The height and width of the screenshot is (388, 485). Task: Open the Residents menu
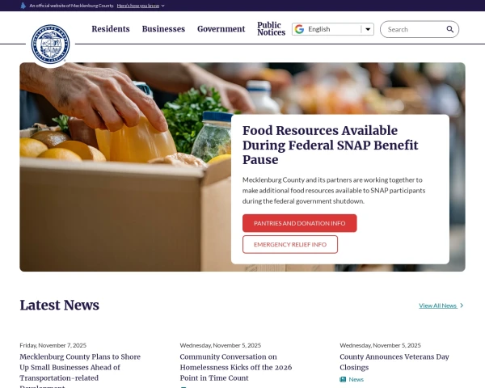tap(111, 29)
